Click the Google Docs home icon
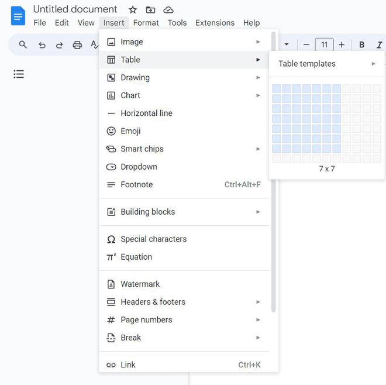This screenshot has width=386, height=385. (x=18, y=16)
